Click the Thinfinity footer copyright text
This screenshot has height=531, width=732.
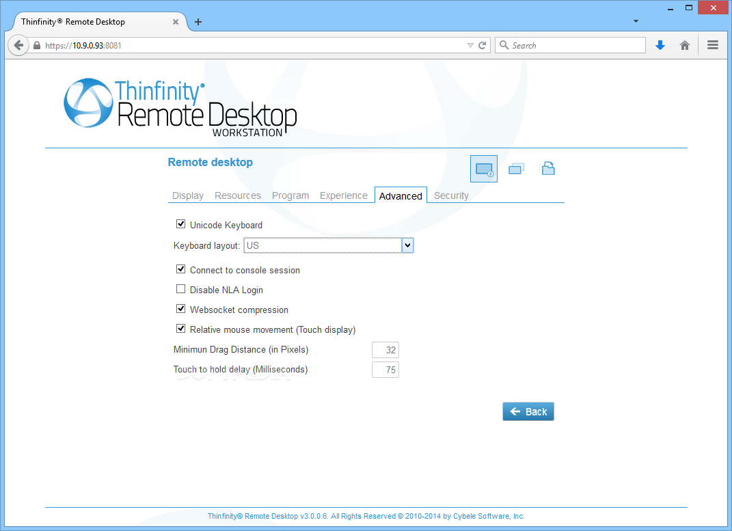pyautogui.click(x=366, y=516)
